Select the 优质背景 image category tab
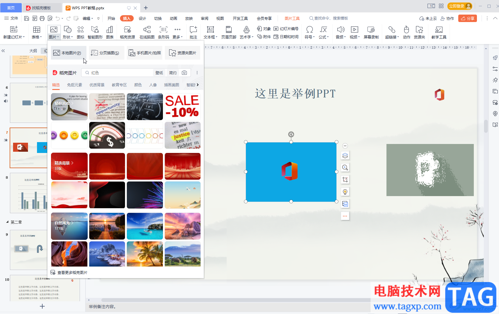The image size is (499, 314). (x=97, y=85)
